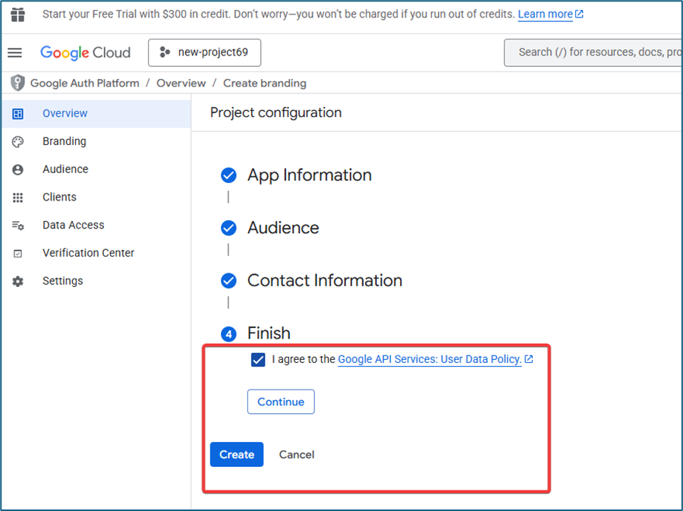This screenshot has height=511, width=683.
Task: Expand the App Information step
Action: [x=309, y=175]
